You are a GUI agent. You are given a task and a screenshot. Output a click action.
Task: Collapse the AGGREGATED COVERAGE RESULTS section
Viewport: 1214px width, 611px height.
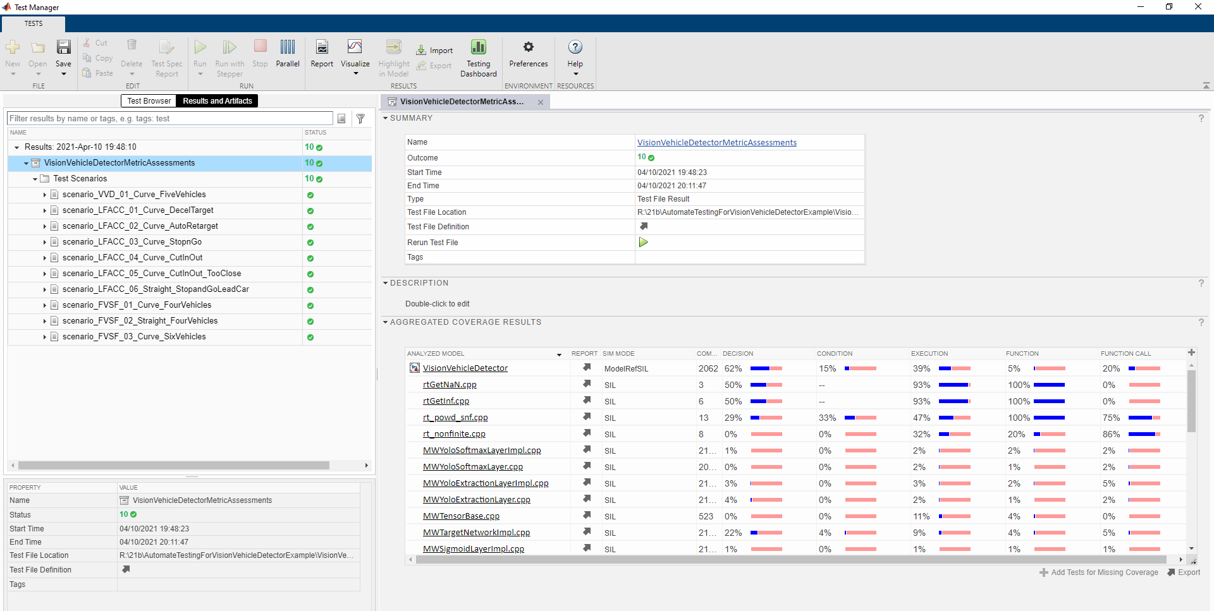coord(385,322)
